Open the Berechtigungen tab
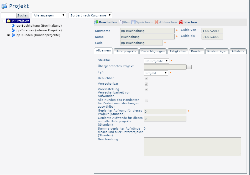This screenshot has width=250, height=175. coord(153,51)
